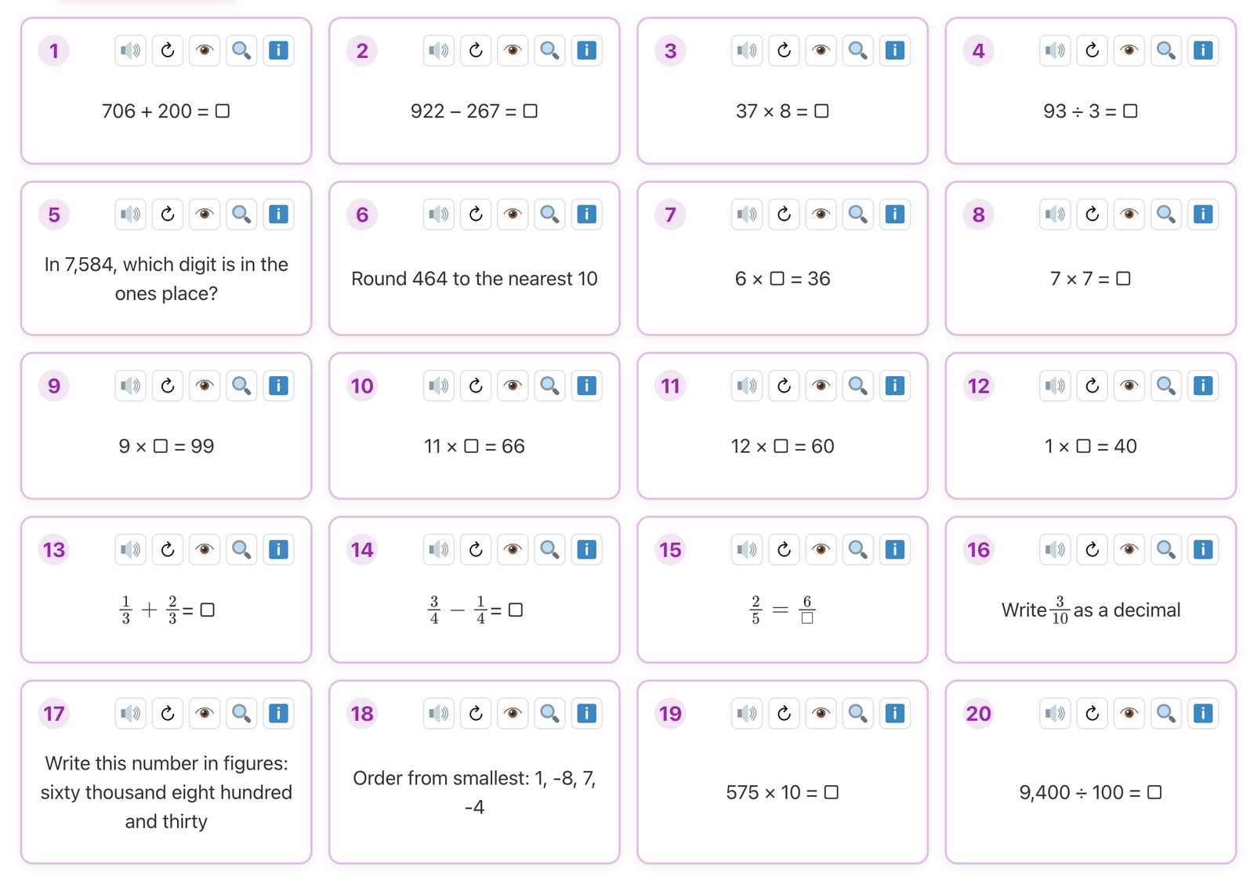Reveal the answer for question 5 with the eye

tap(205, 215)
